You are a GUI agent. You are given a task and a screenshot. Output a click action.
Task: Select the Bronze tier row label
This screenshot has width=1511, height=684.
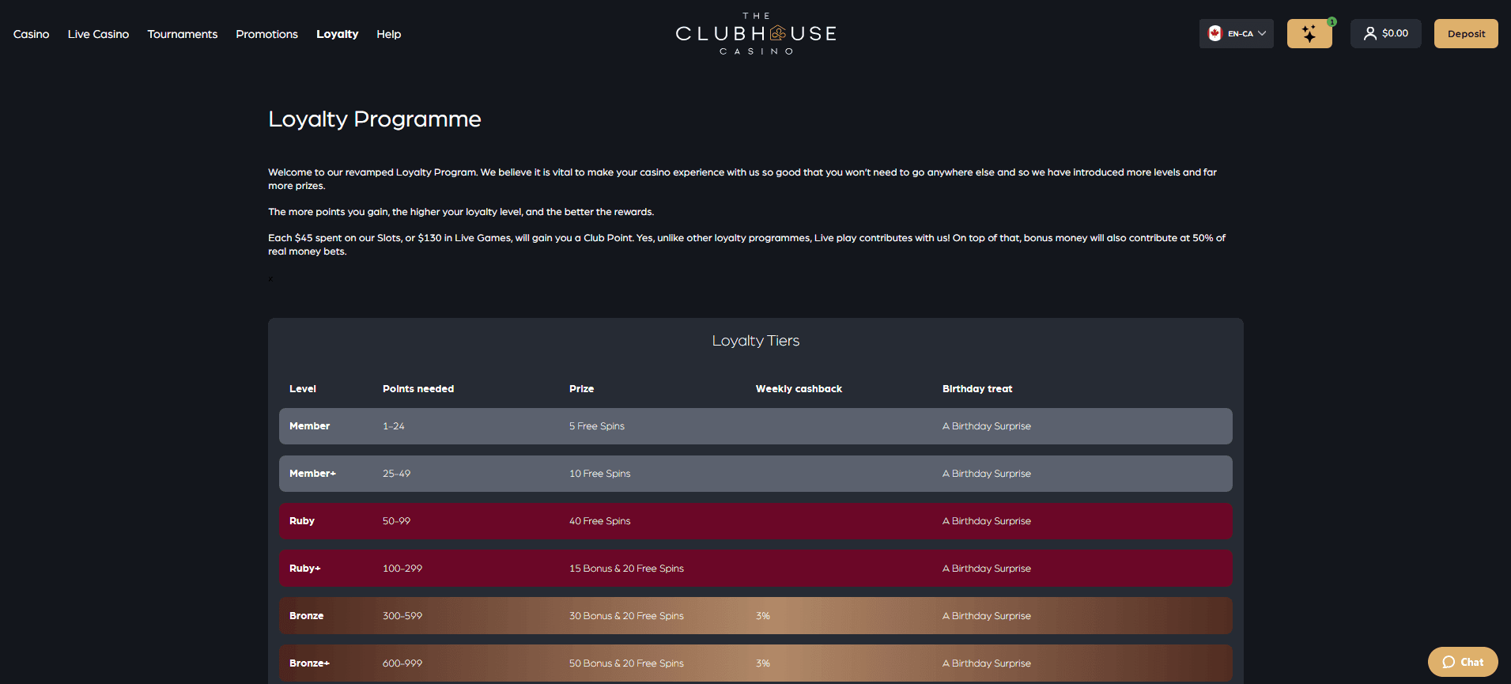[x=307, y=615]
